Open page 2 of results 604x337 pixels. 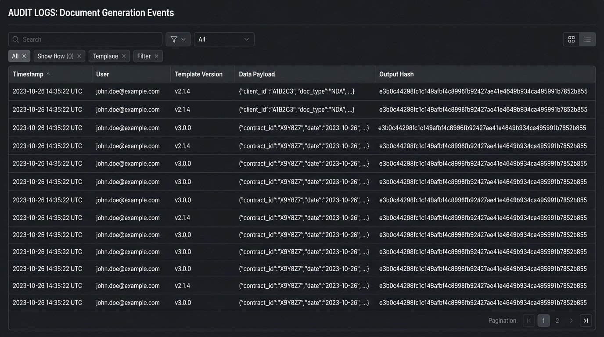(557, 321)
